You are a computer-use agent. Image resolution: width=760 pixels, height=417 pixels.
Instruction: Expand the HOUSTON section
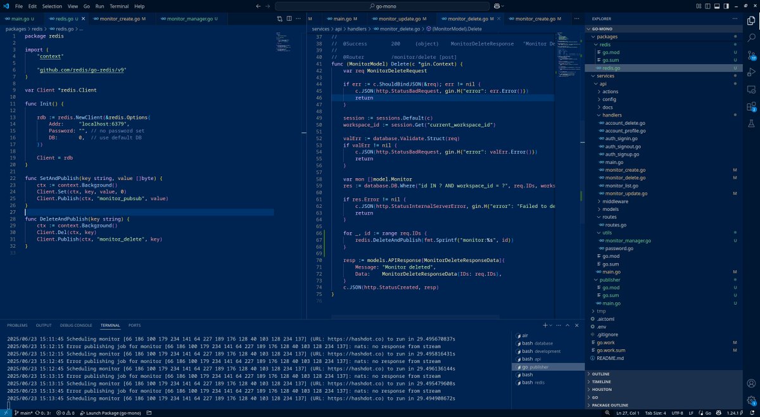click(x=664, y=389)
